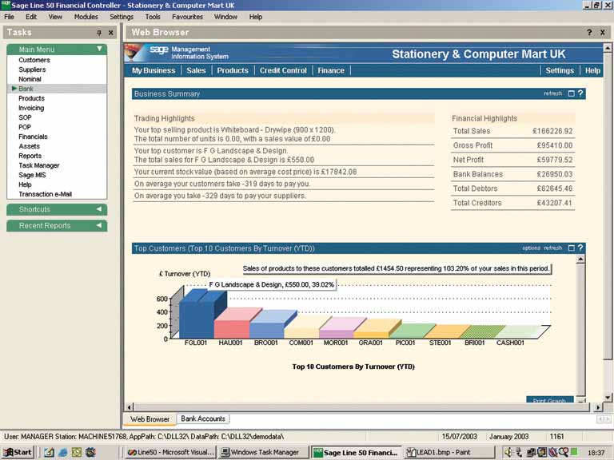The height and width of the screenshot is (460, 614).
Task: Select Customers in the Main Menu
Action: [34, 60]
